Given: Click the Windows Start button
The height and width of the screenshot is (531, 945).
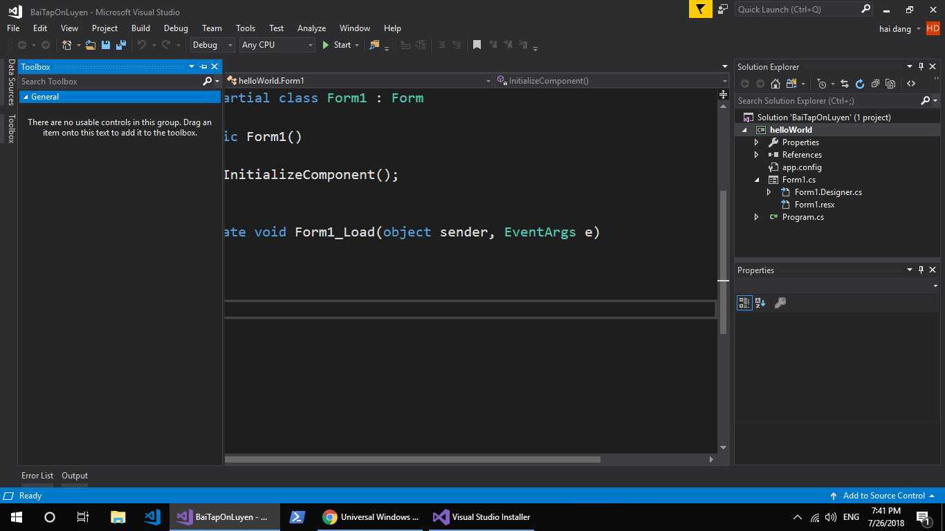Looking at the screenshot, I should point(17,516).
